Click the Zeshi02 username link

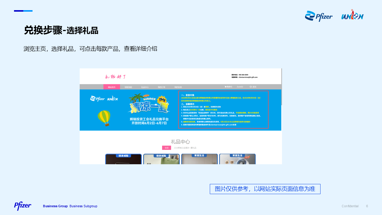[240, 87]
